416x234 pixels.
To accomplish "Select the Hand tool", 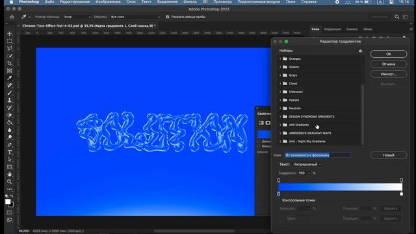I will 10,174.
